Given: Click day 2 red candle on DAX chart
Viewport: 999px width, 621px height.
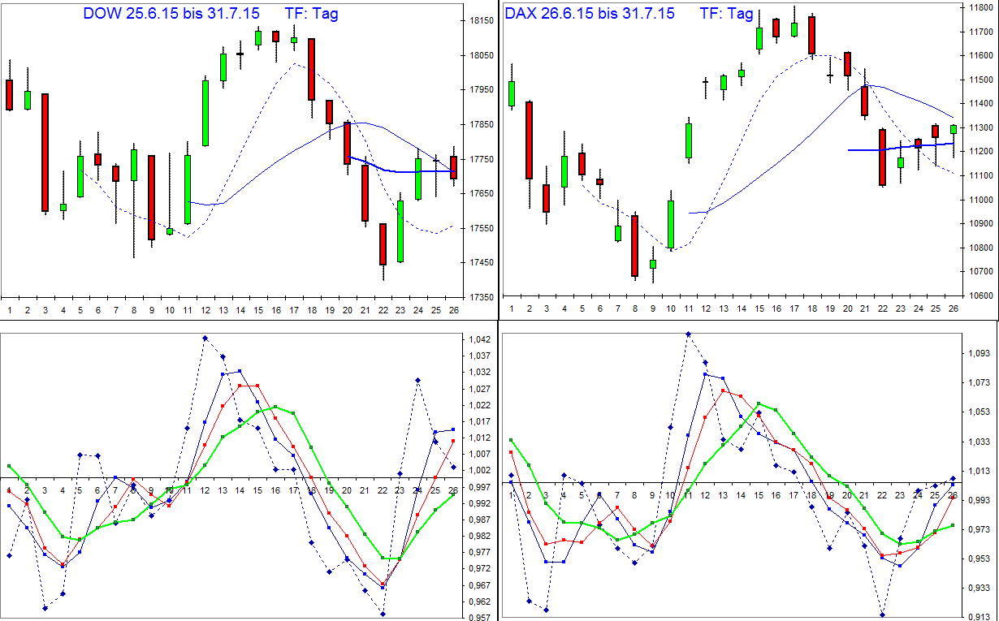Looking at the screenshot, I should pos(529,140).
